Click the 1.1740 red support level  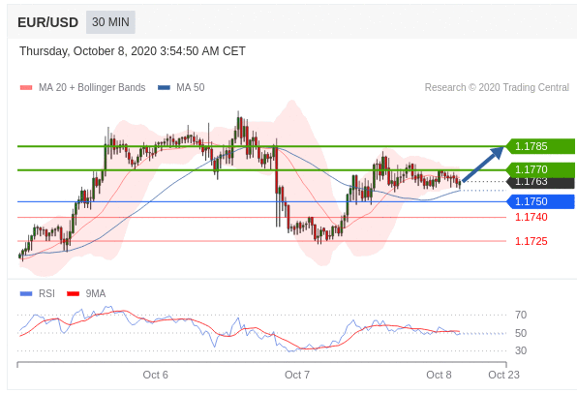(531, 217)
